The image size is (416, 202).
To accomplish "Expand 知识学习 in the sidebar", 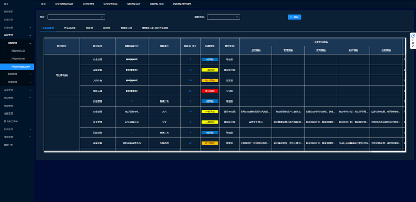I will 17,129.
